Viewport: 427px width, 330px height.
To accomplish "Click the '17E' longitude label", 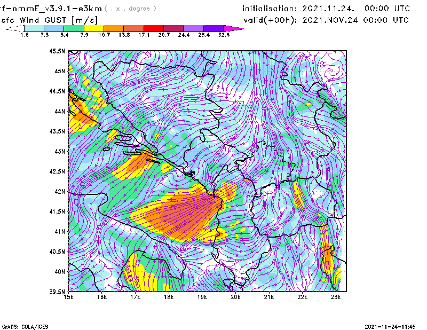I will (x=136, y=297).
